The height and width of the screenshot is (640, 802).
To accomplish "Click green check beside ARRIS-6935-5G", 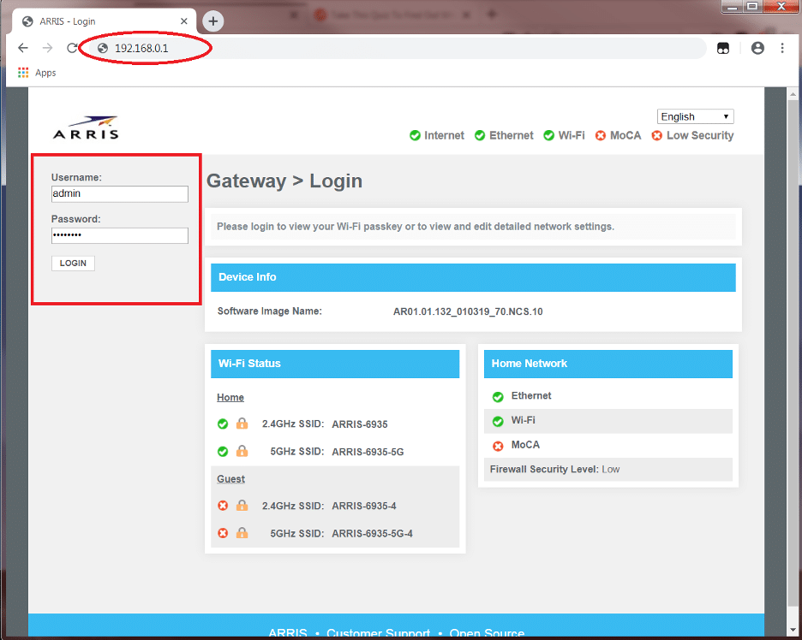I will point(223,452).
